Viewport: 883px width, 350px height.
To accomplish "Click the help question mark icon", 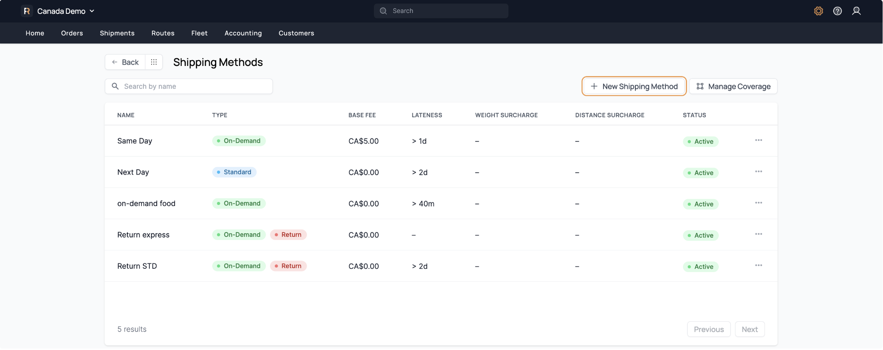I will click(x=837, y=11).
